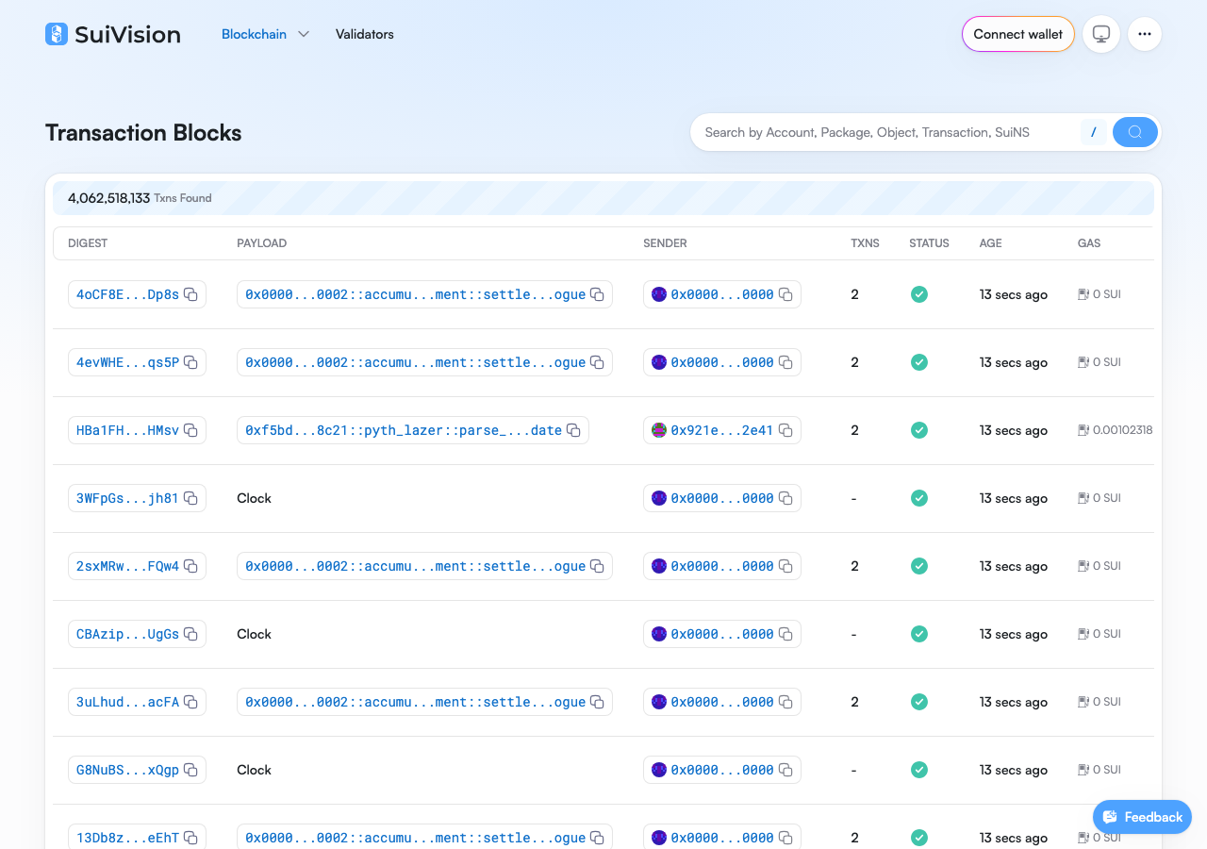Click the GAS column header

point(1089,243)
